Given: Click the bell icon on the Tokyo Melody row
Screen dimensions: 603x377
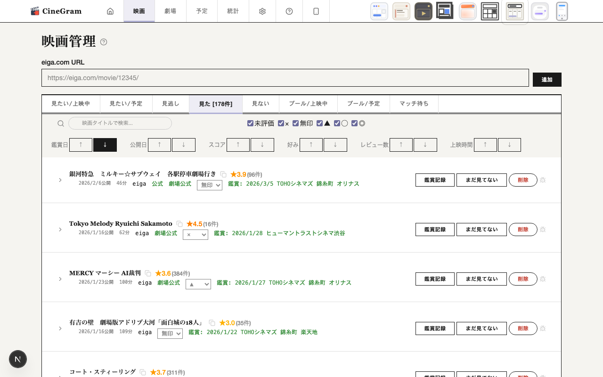Looking at the screenshot, I should (542, 229).
